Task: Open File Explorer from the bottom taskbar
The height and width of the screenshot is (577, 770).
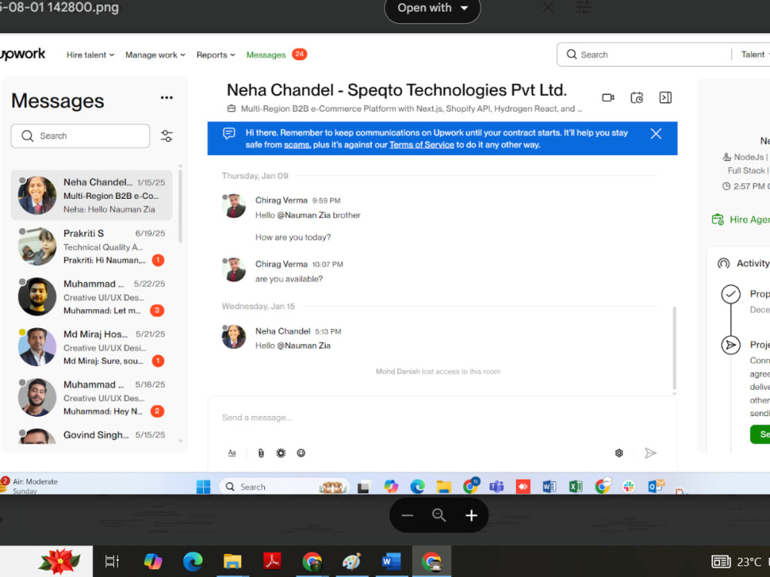Action: [x=233, y=561]
